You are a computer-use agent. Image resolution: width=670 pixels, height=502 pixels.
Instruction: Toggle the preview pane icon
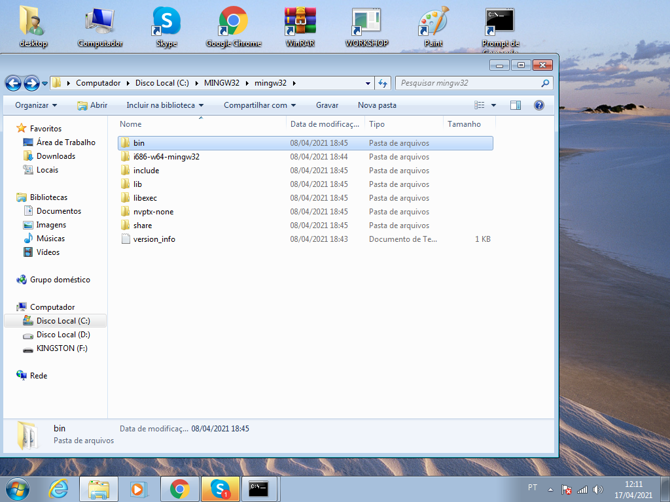pos(516,105)
